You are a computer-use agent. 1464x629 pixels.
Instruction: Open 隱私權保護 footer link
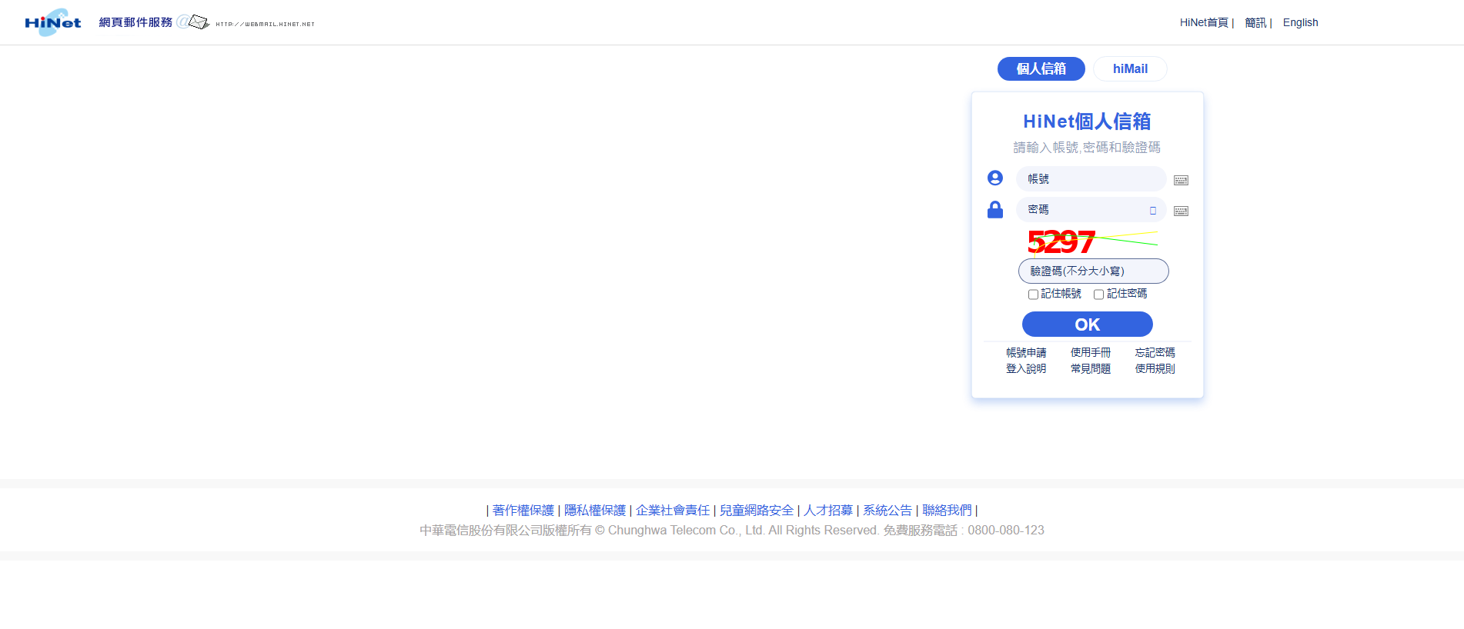pos(595,510)
